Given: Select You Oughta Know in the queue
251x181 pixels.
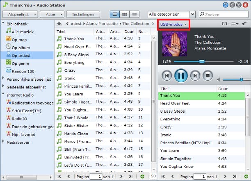Looking at the screenshot, I should [x=201, y=166].
